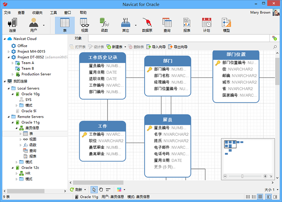Click the add-object icon at tab bar right
This screenshot has height=202, width=282.
pyautogui.click(x=274, y=38)
